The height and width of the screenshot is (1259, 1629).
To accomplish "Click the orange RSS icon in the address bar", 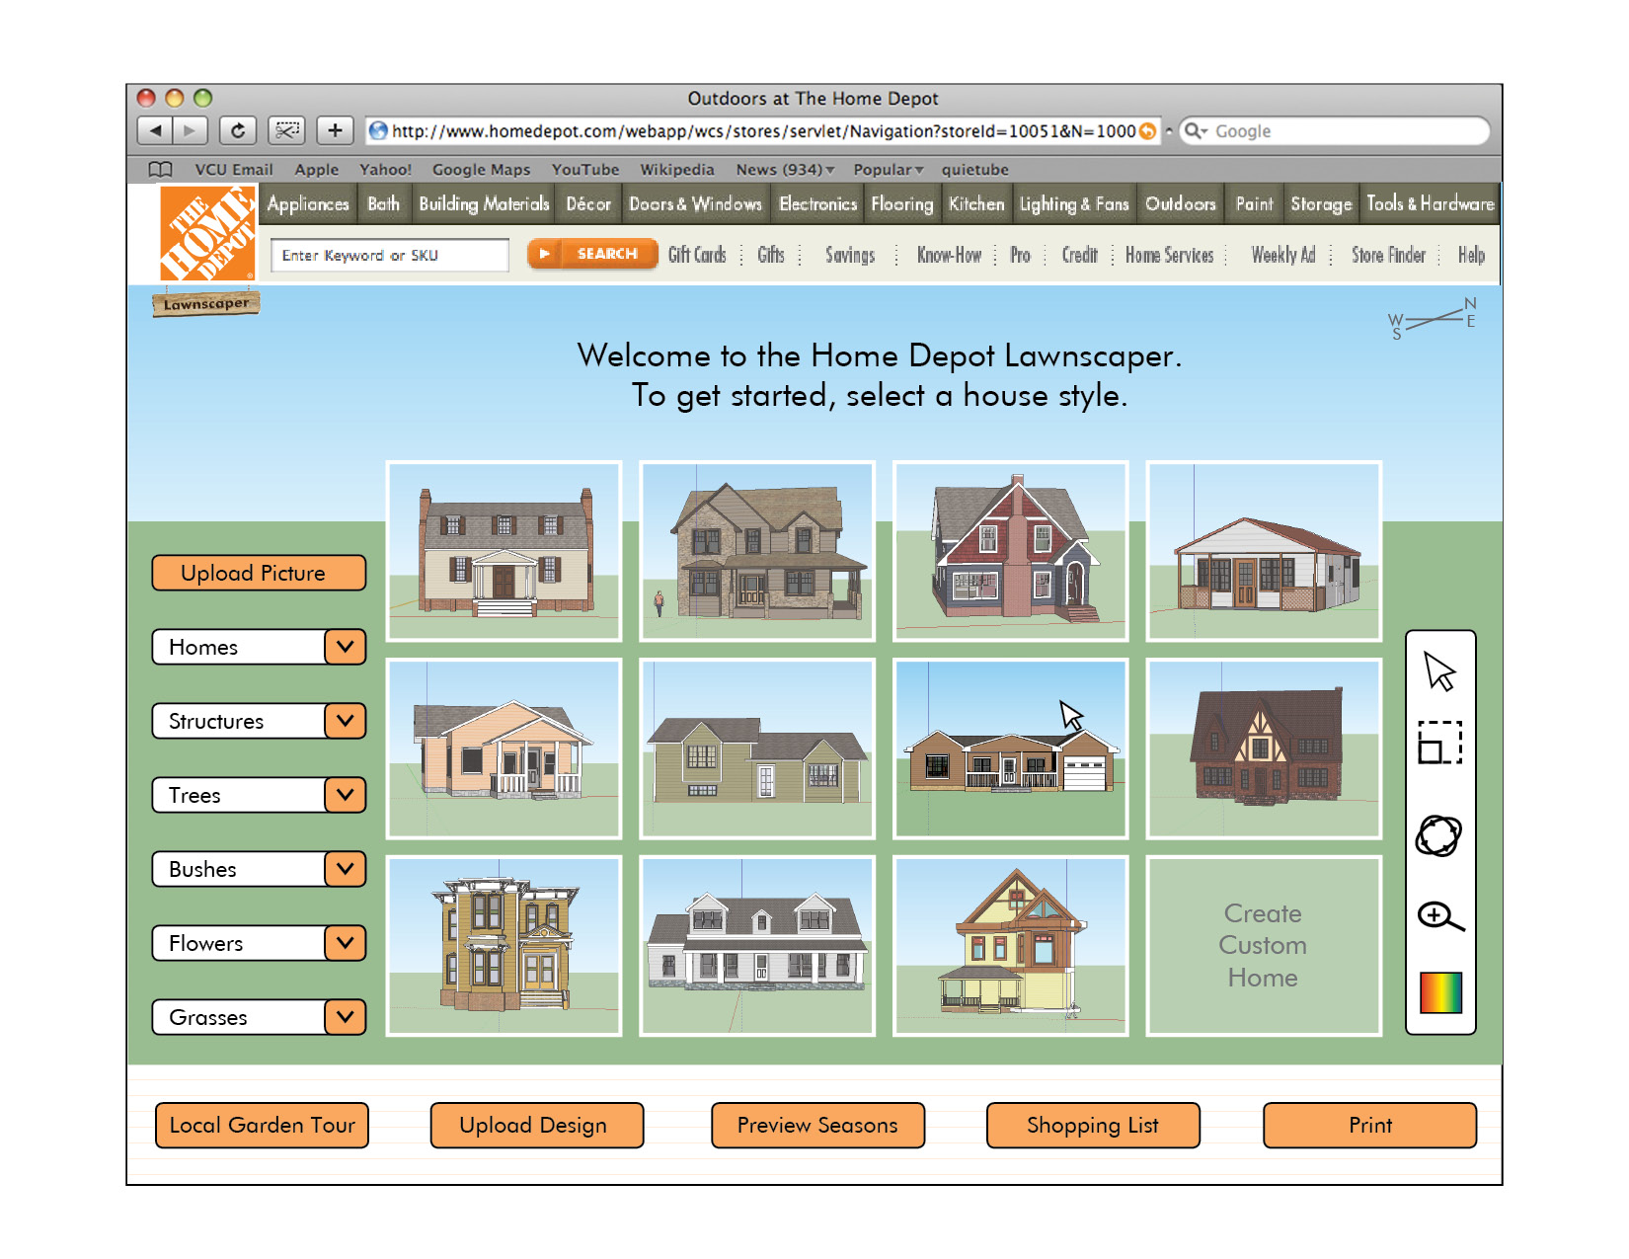I will 1147,131.
